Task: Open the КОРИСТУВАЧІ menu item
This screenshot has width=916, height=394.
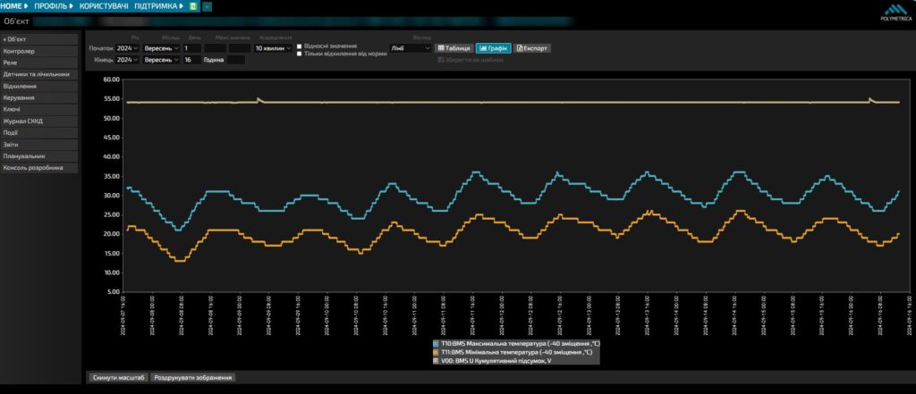Action: [104, 6]
